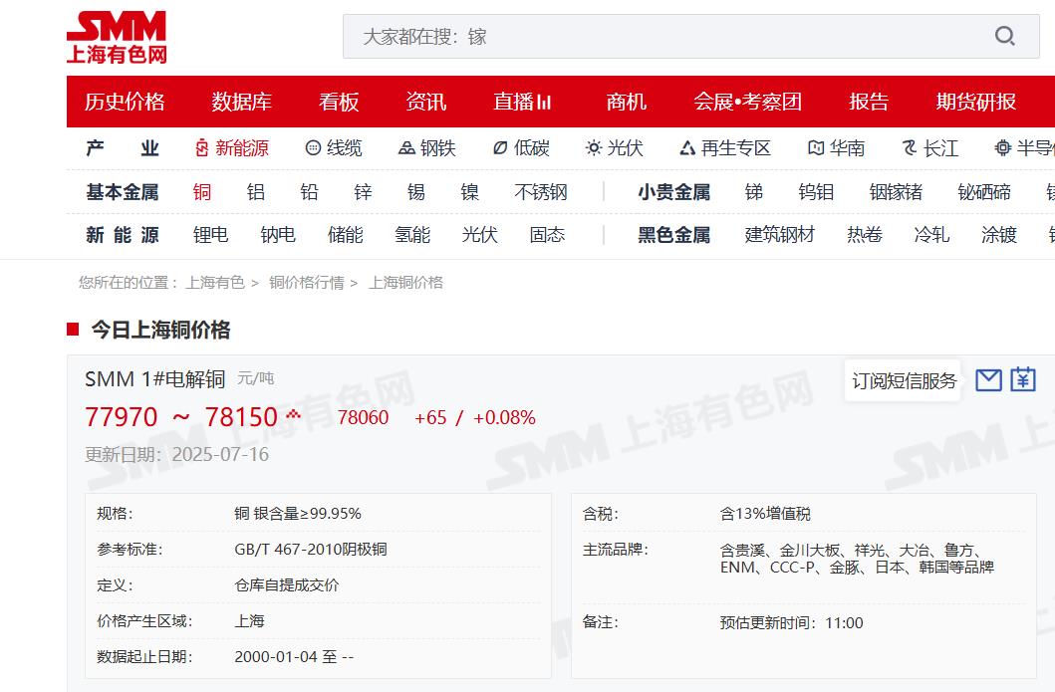Open the email subscription envelope icon
Image resolution: width=1055 pixels, height=692 pixels.
pyautogui.click(x=988, y=380)
